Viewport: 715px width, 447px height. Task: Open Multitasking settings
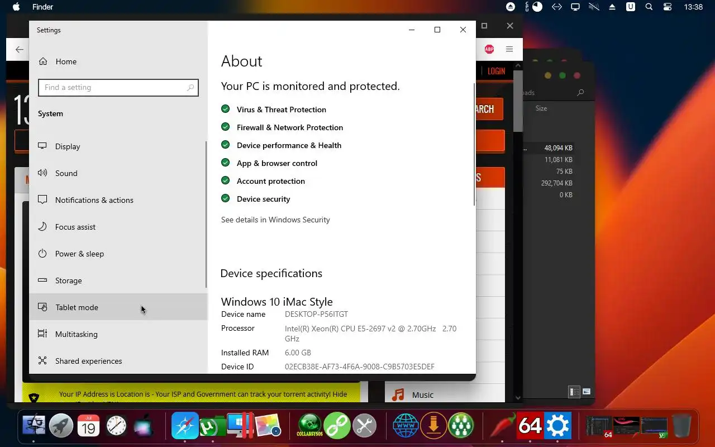[x=118, y=334]
